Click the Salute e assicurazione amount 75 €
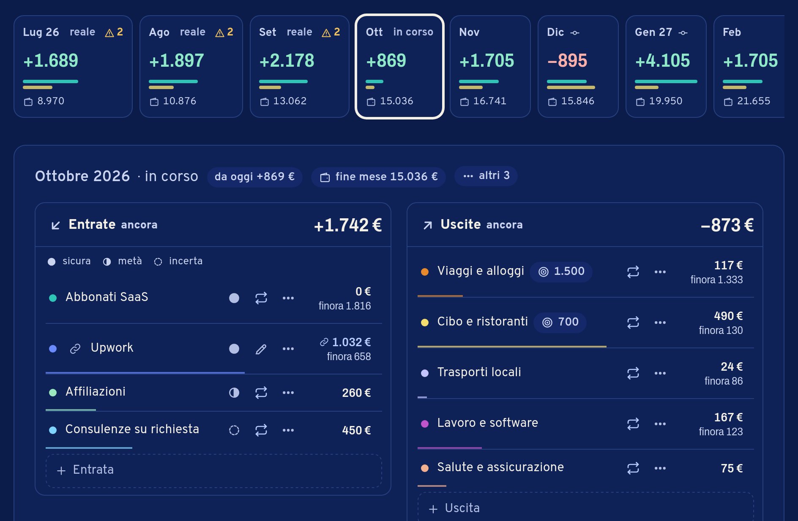The height and width of the screenshot is (521, 798). click(732, 468)
